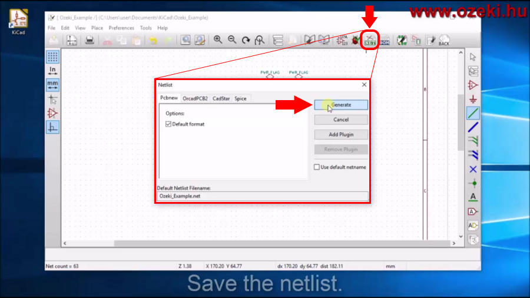The image size is (530, 298).
Task: Click the Print schematic icon
Action: pos(90,40)
